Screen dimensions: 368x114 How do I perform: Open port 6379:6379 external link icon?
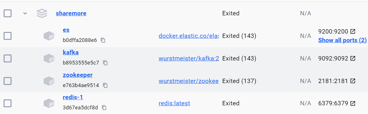[353, 103]
